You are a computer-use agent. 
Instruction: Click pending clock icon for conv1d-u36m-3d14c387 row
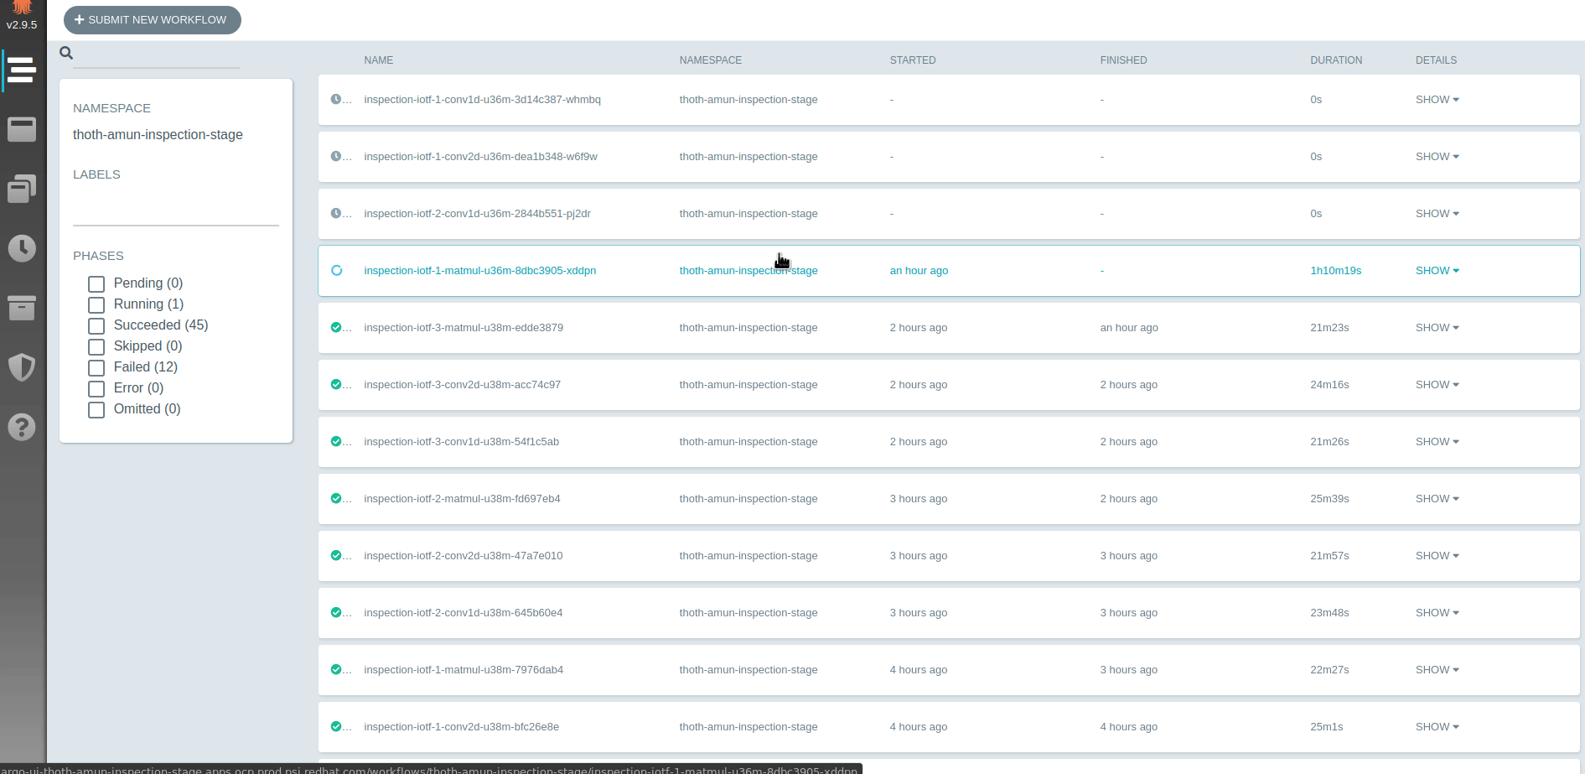tap(336, 100)
